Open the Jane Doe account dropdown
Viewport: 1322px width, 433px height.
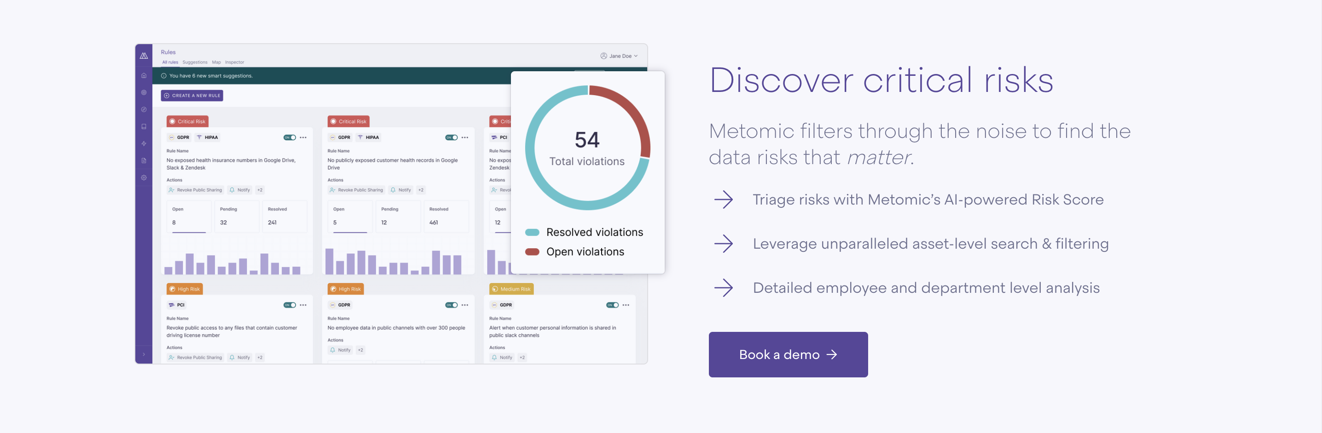pos(619,56)
